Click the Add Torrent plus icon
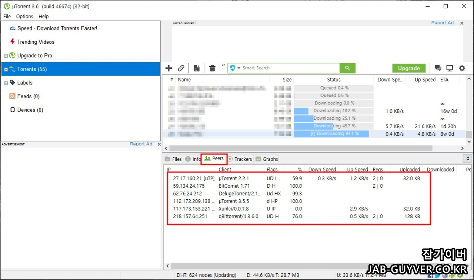Screen dimensions: 474x280 [x=168, y=68]
